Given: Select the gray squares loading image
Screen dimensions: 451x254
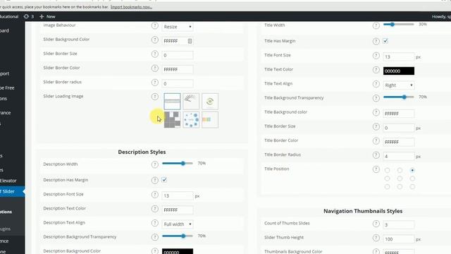Looking at the screenshot, I should (172, 120).
